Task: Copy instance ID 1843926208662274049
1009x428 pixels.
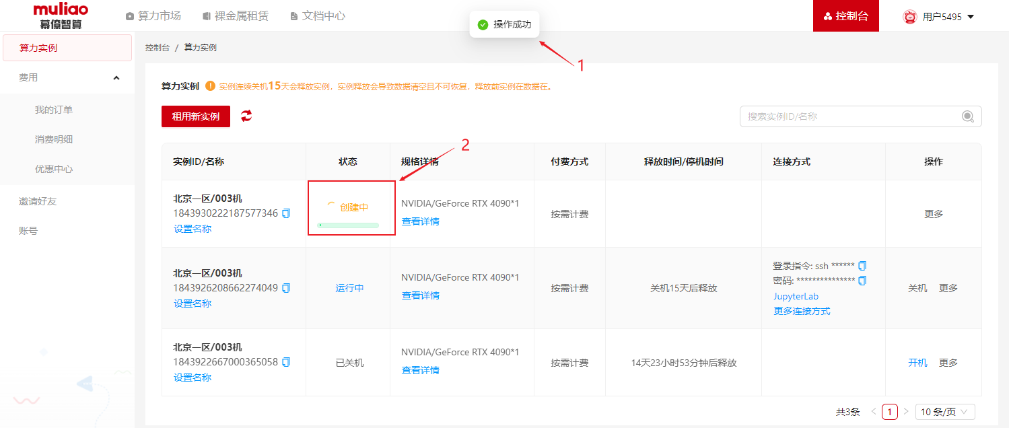Action: 286,288
